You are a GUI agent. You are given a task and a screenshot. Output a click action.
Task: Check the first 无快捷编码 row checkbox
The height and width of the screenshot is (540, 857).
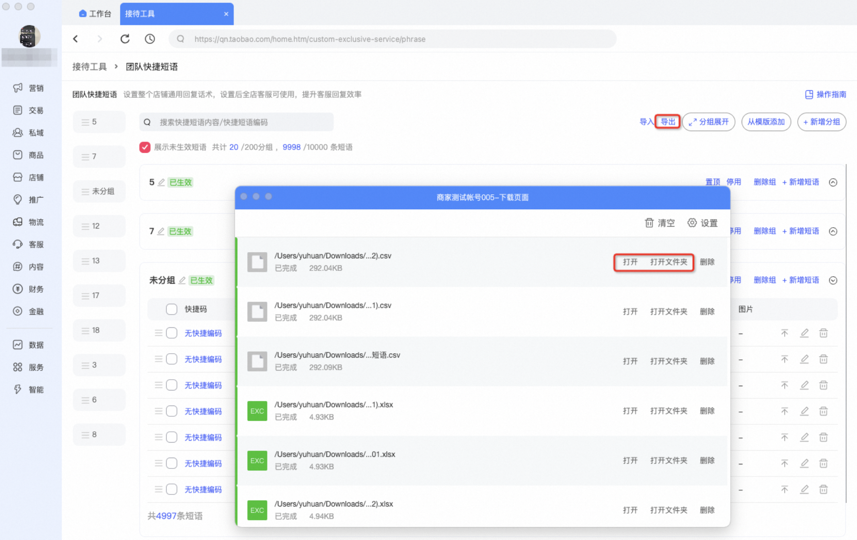click(x=171, y=333)
